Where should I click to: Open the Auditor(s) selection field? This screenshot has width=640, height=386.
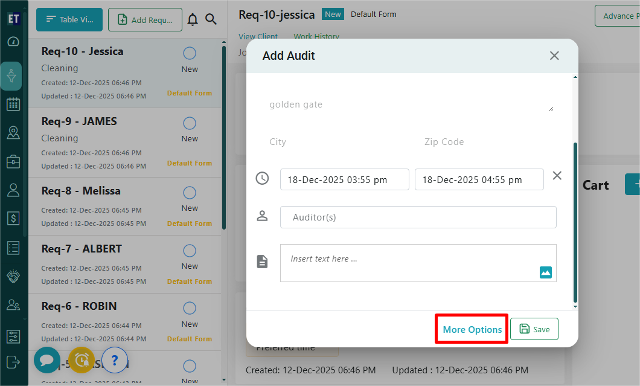click(x=418, y=217)
